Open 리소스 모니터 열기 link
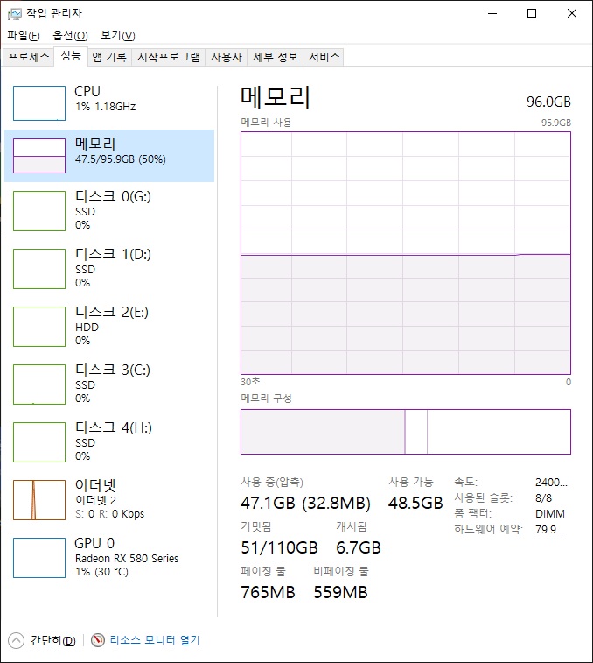The image size is (593, 663). point(155,640)
